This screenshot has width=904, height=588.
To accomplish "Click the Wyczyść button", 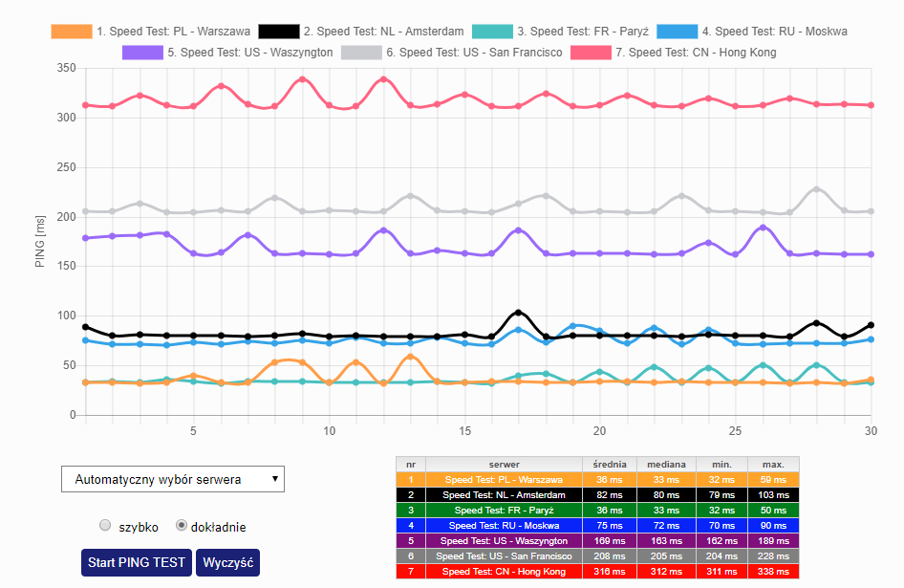I will pyautogui.click(x=226, y=562).
